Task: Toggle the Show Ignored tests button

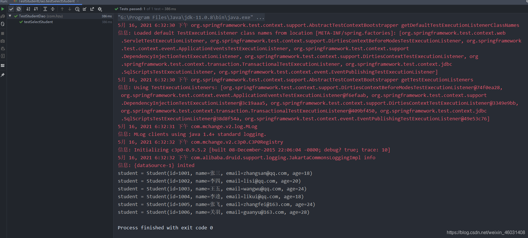Action: [19, 9]
